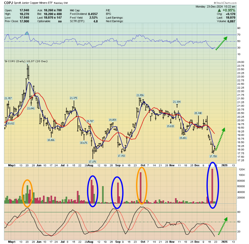Click the tall green volume bar in mid-August

point(103,195)
